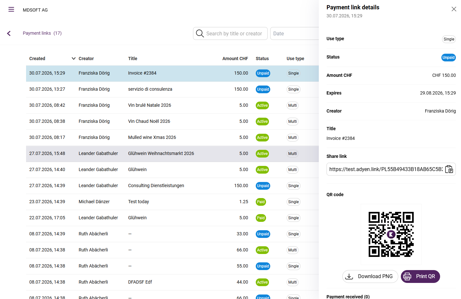
Task: Open the Test today row
Action: 172,202
